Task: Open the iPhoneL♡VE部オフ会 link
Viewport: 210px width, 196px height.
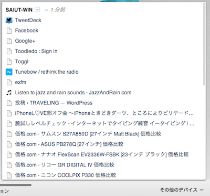Action: 104,113
